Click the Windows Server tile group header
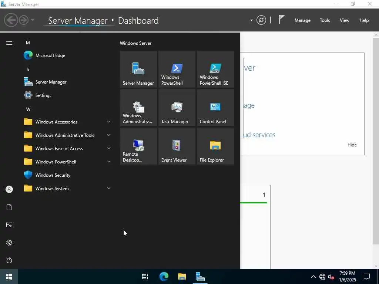The width and height of the screenshot is (379, 284). click(x=135, y=43)
